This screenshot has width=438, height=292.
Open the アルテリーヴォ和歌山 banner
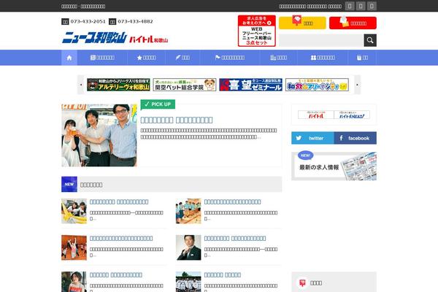pyautogui.click(x=118, y=85)
